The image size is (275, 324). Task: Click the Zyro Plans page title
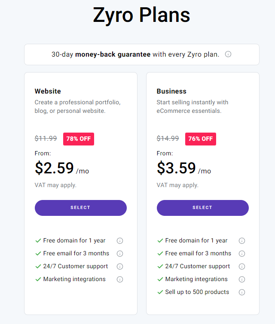tap(141, 15)
